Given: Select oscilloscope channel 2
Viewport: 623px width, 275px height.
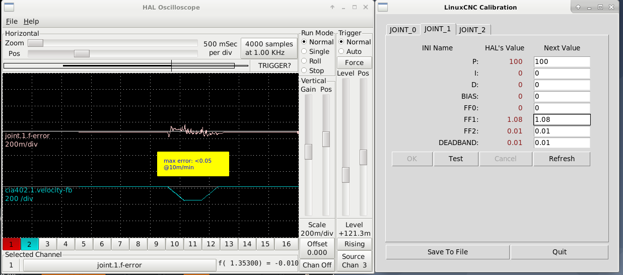Looking at the screenshot, I should 29,244.
